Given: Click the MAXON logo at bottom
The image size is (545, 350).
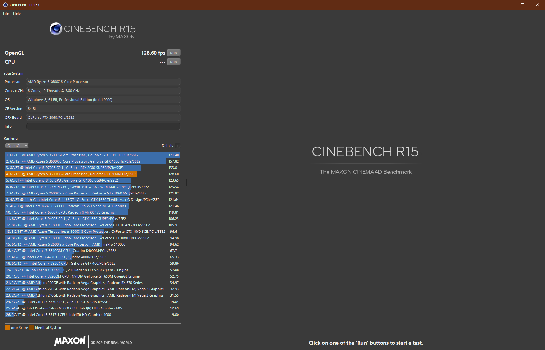Looking at the screenshot, I should click(70, 341).
